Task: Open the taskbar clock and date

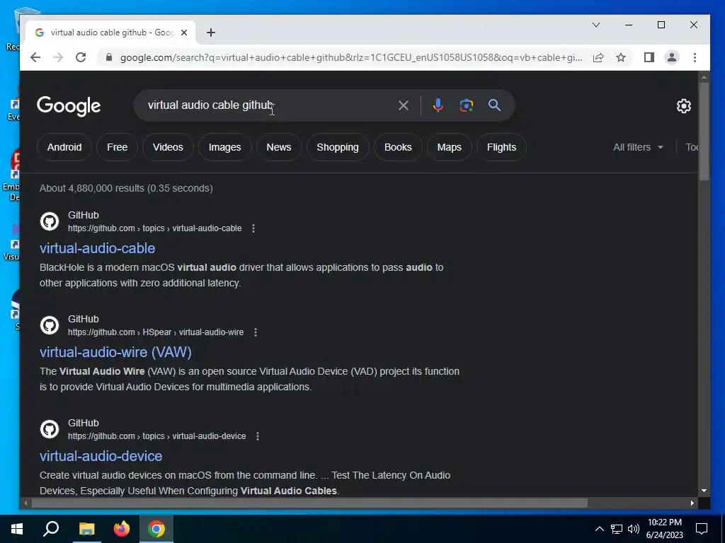Action: coord(664,529)
